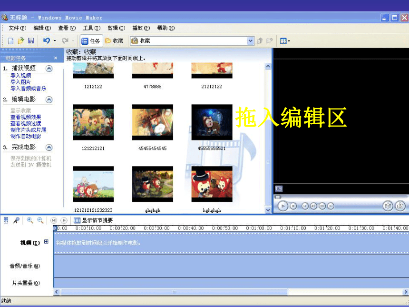Click the Zoom Timeline In icon

[x=30, y=220]
